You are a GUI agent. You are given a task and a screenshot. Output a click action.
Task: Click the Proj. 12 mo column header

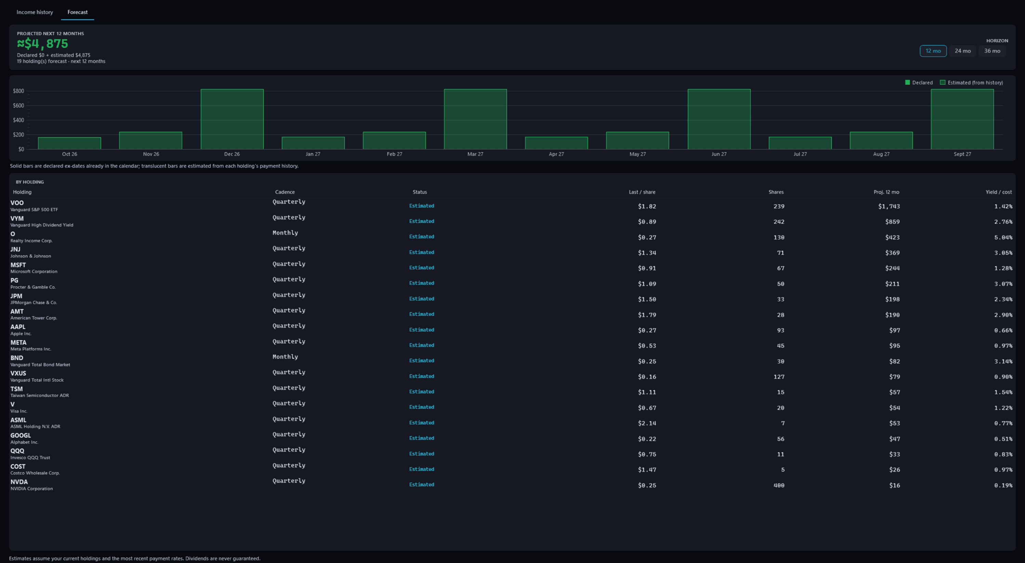point(886,192)
